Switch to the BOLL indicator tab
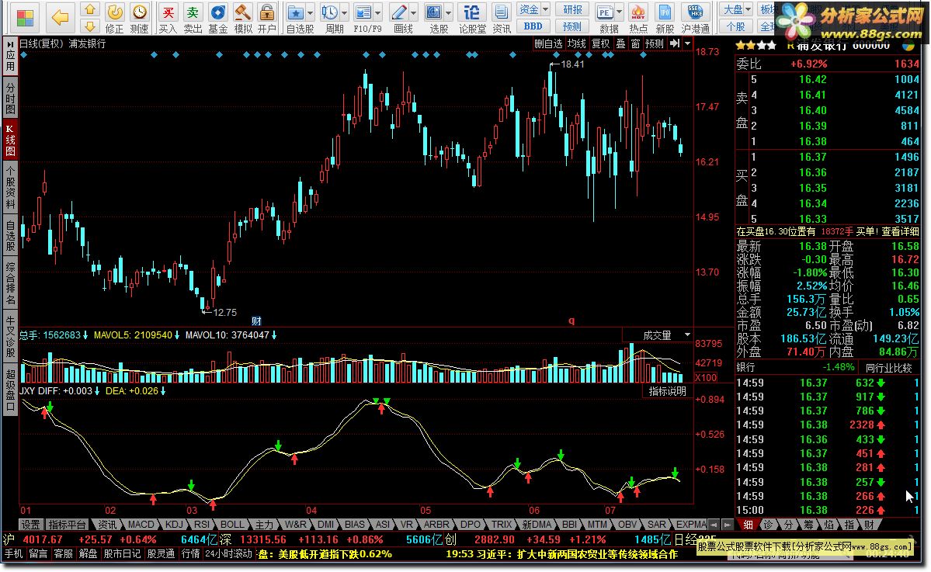Viewport: 931px width, 572px height. [x=232, y=525]
